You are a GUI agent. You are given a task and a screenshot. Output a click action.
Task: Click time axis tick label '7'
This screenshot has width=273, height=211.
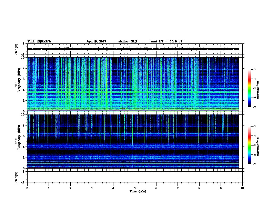(178, 188)
